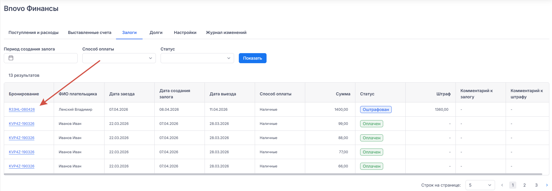Go to page 2 of results
The width and height of the screenshot is (552, 191).
tap(525, 185)
